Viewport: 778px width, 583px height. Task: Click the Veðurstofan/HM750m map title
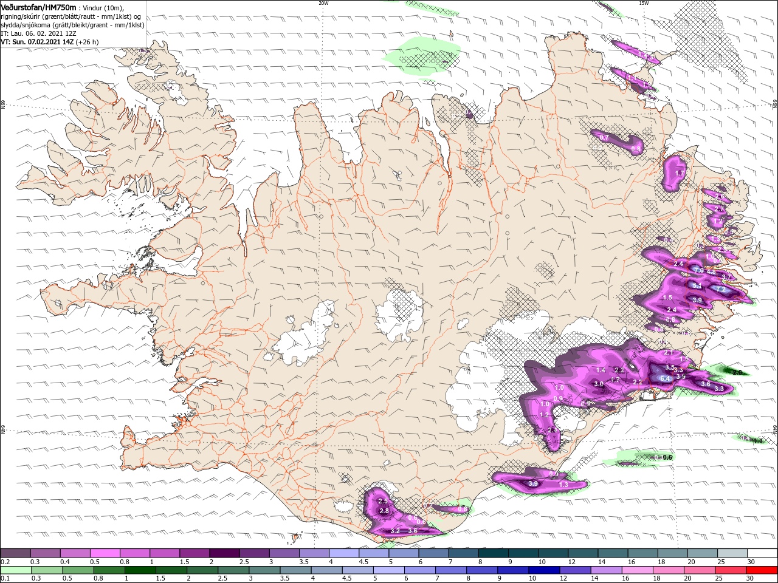pyautogui.click(x=38, y=7)
